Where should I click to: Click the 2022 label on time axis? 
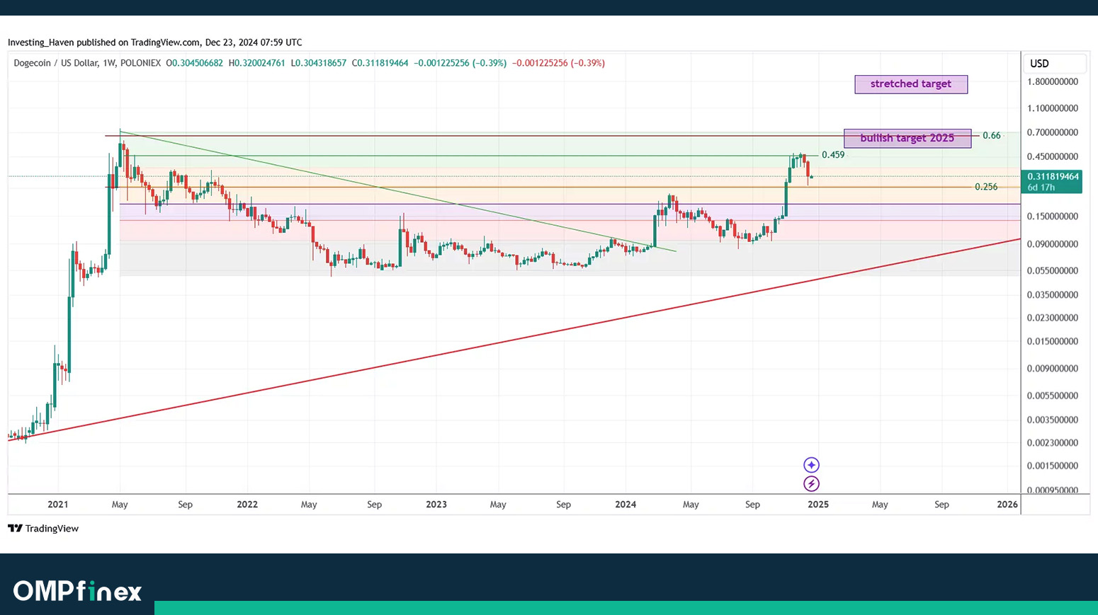click(247, 505)
